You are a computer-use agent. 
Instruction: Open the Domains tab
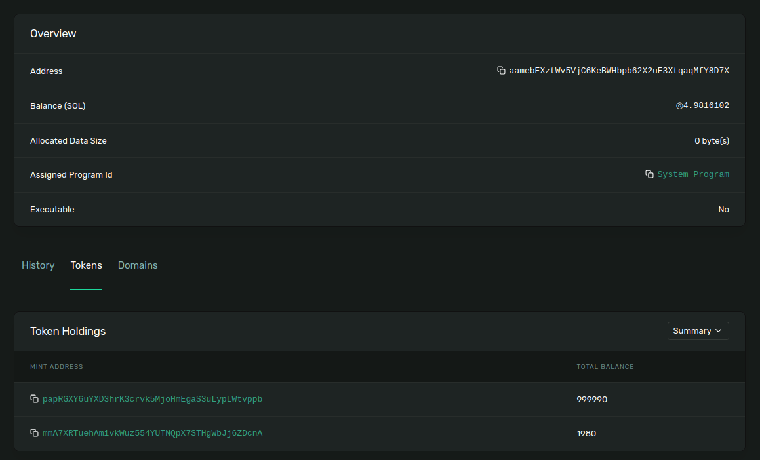click(138, 265)
